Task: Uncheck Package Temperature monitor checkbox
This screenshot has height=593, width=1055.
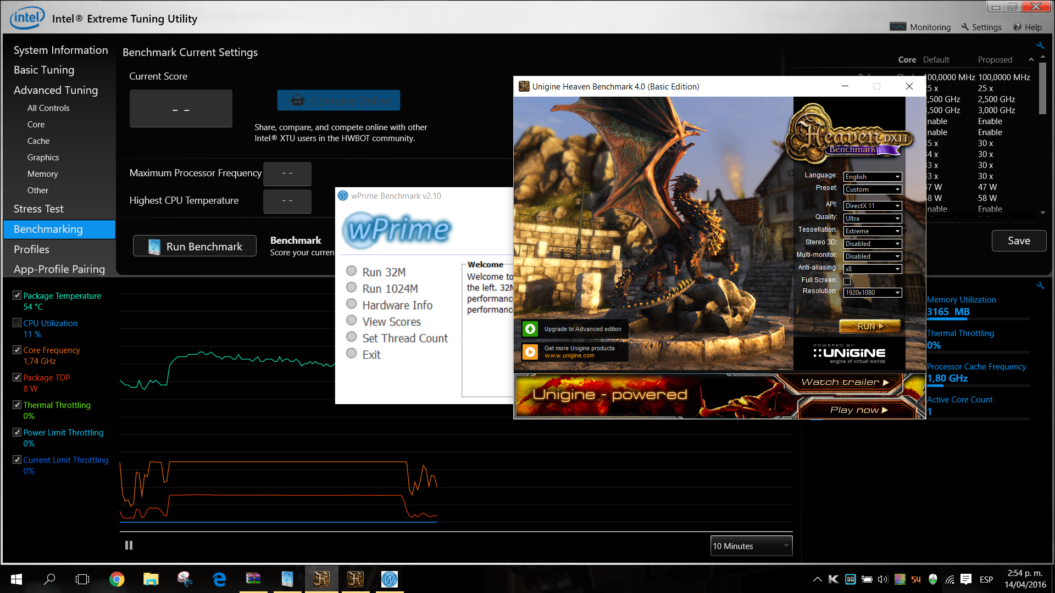Action: pos(17,295)
